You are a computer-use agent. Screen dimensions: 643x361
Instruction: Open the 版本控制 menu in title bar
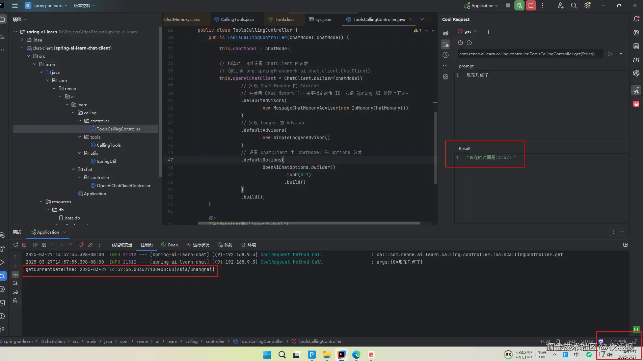(x=84, y=5)
